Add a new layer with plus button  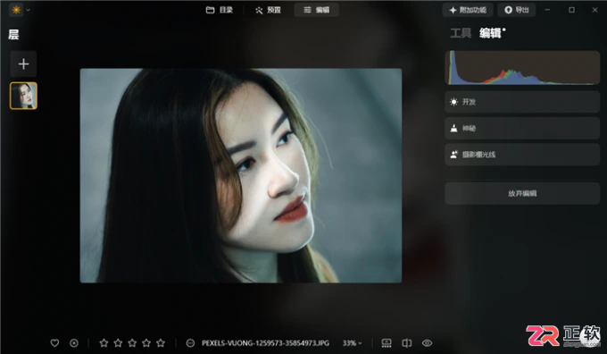(x=23, y=64)
